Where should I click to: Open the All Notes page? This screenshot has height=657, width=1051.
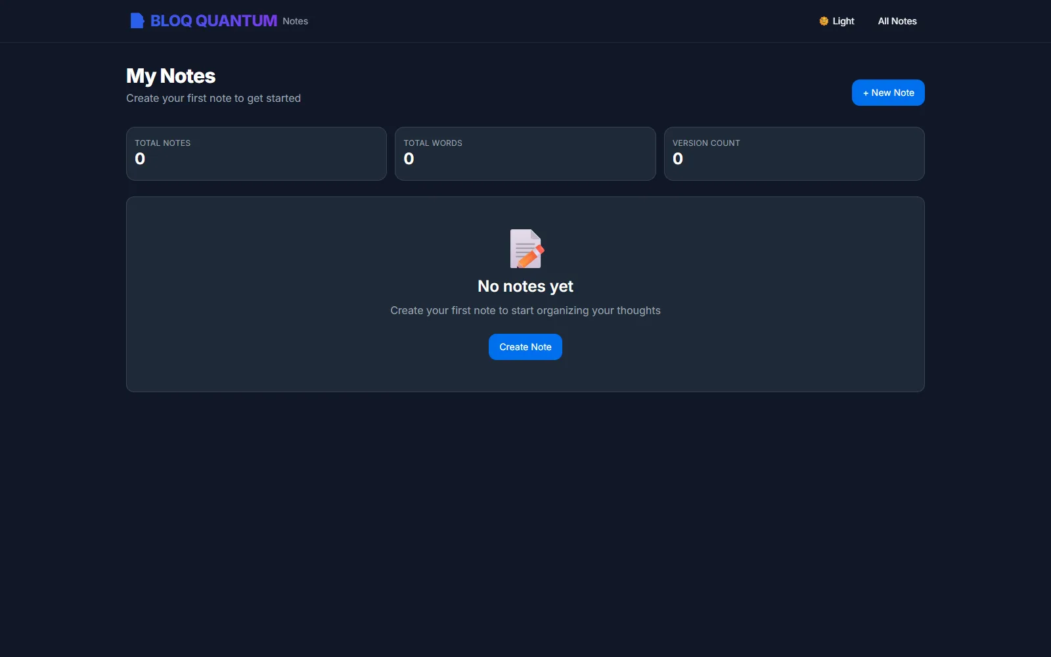897,21
